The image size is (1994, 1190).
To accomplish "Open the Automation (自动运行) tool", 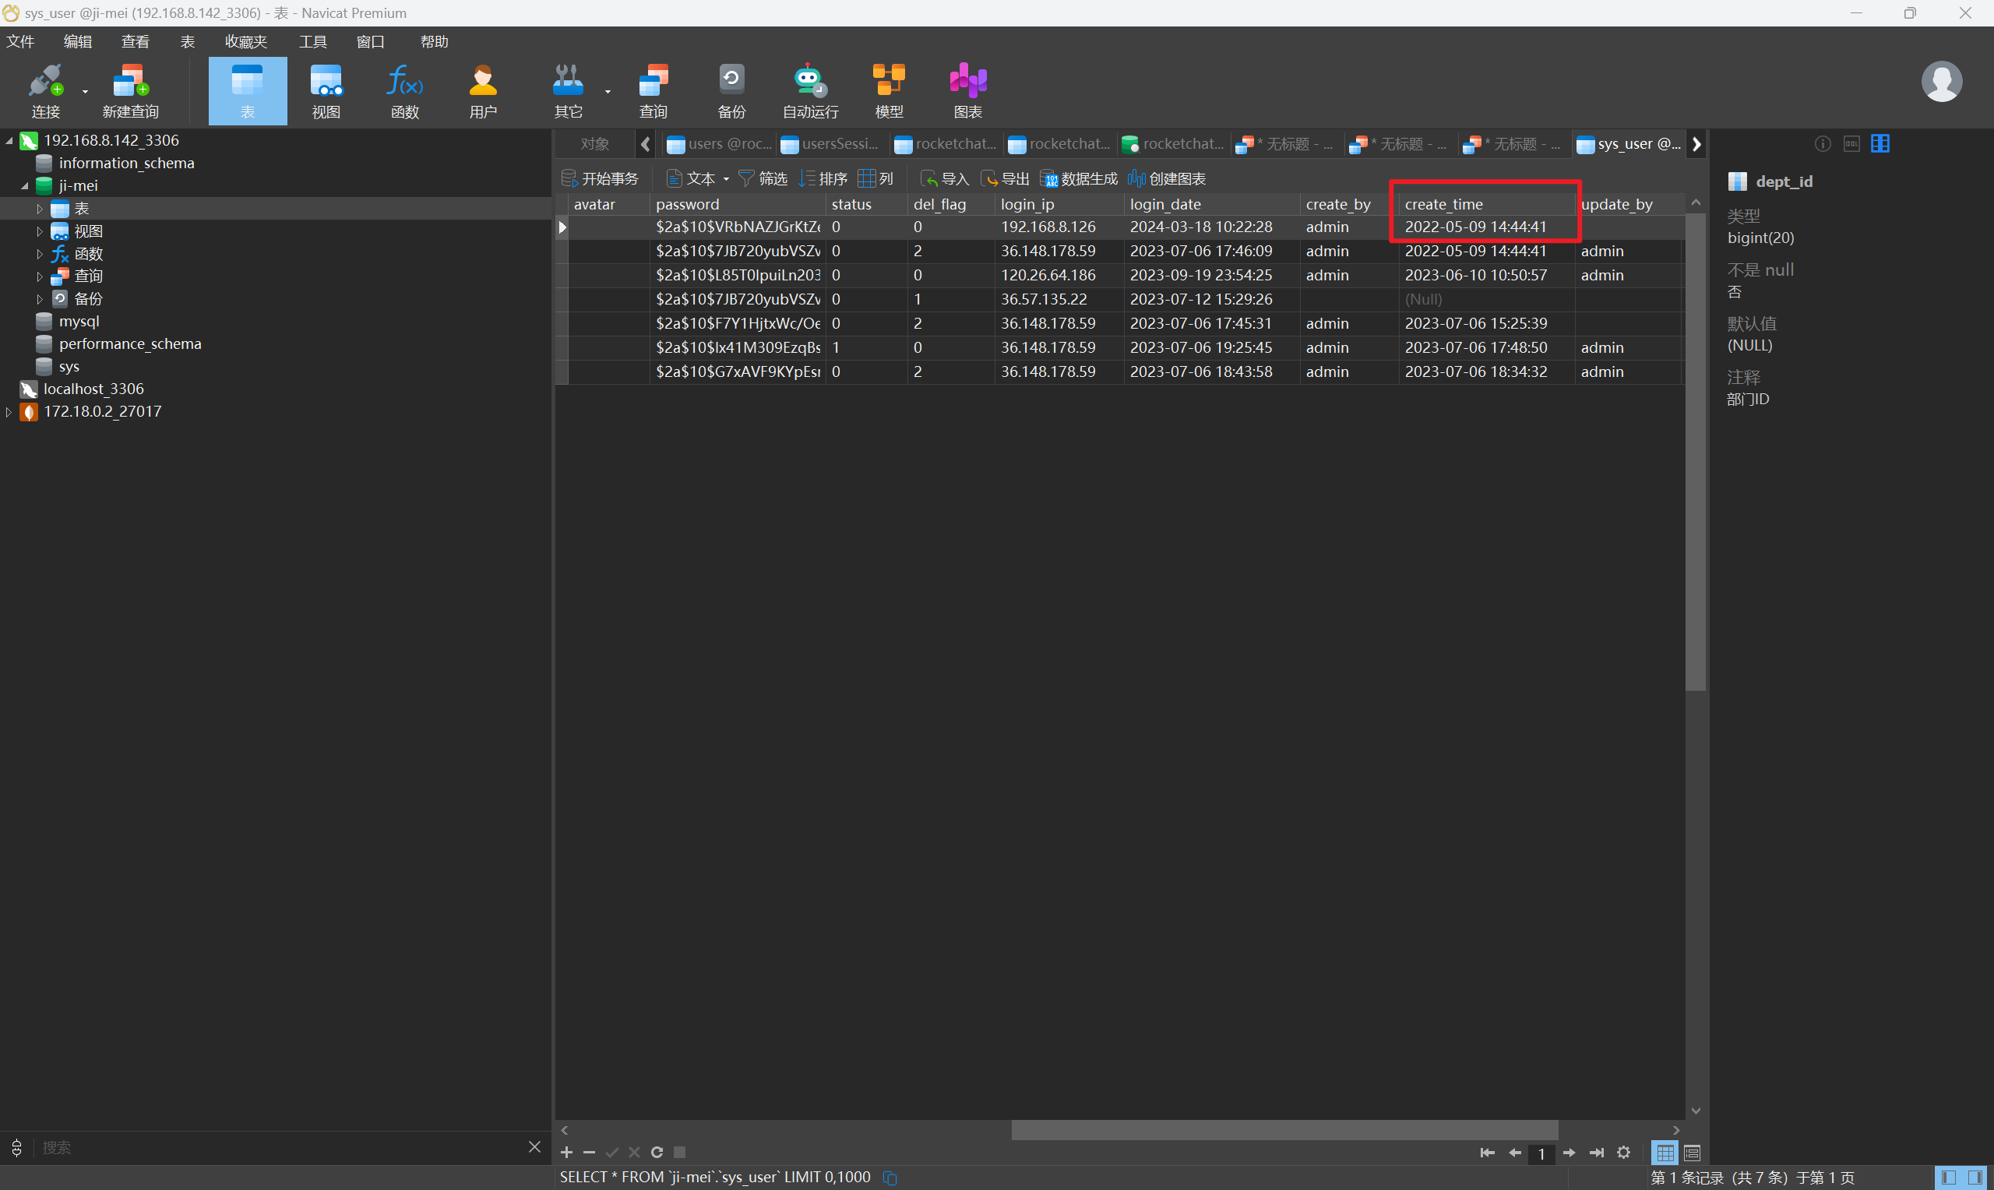I will 810,90.
